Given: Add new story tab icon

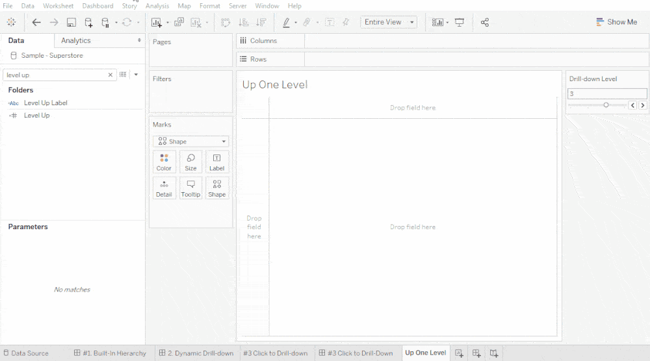Looking at the screenshot, I should (x=494, y=353).
